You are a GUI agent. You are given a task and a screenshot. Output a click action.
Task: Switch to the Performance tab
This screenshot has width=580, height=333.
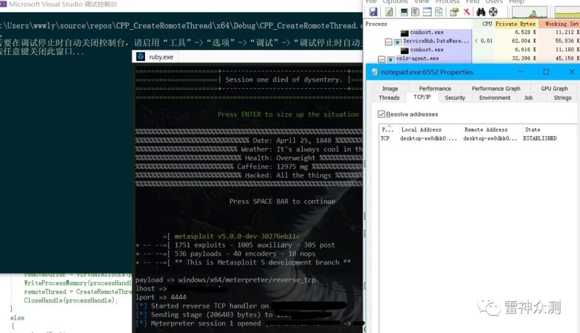pyautogui.click(x=435, y=89)
